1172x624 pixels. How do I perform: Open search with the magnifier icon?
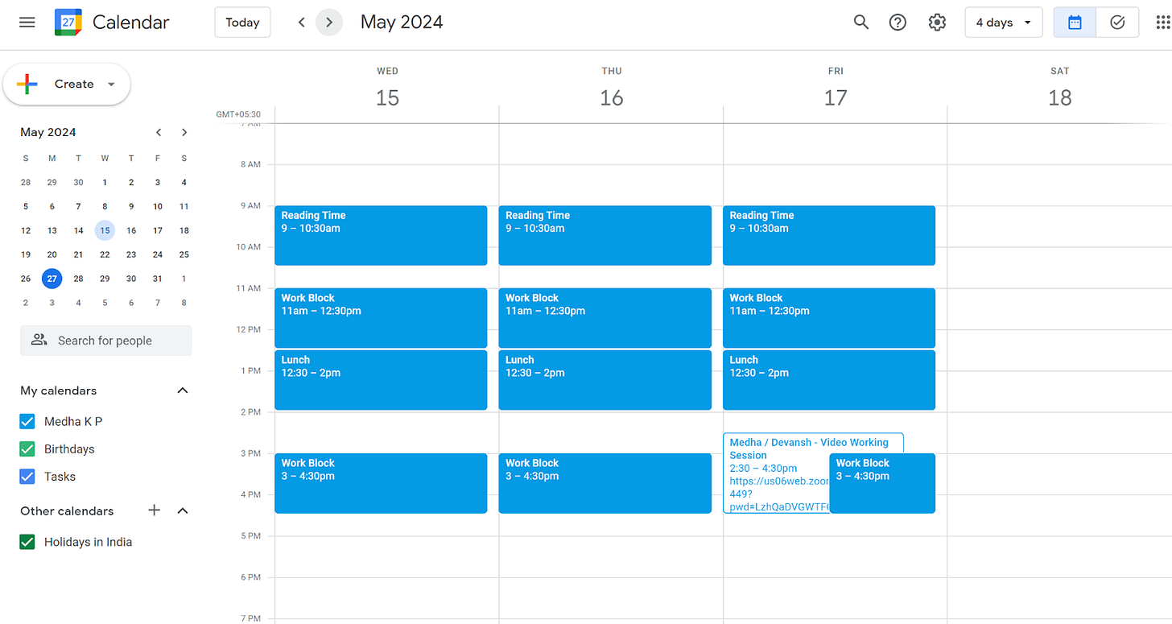pos(861,23)
